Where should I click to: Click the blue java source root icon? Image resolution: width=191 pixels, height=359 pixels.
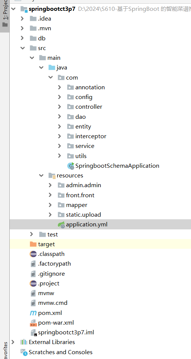tap(52, 68)
